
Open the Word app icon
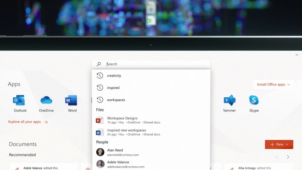pyautogui.click(x=71, y=100)
